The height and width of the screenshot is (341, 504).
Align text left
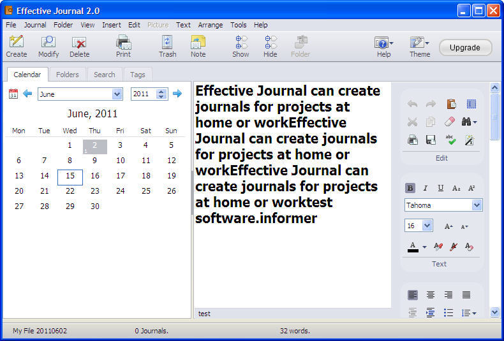click(413, 294)
